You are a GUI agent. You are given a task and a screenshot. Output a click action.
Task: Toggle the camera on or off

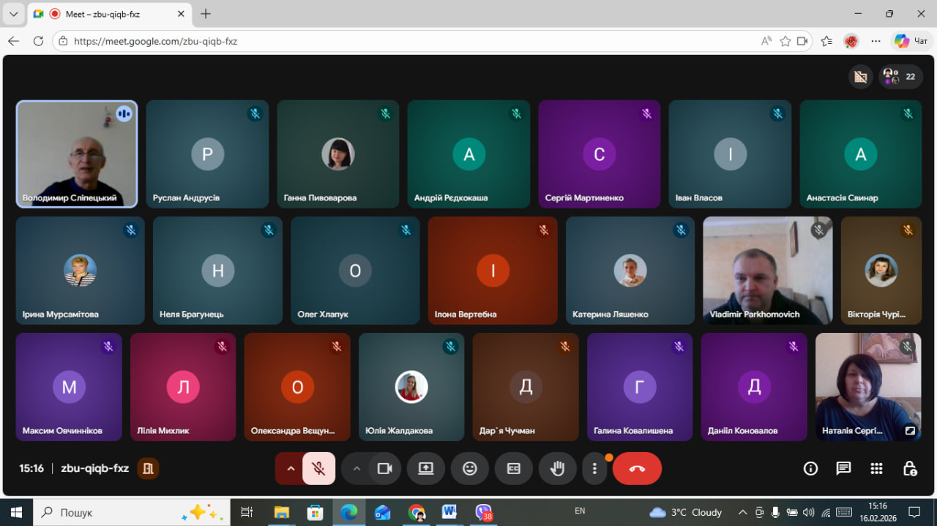384,469
